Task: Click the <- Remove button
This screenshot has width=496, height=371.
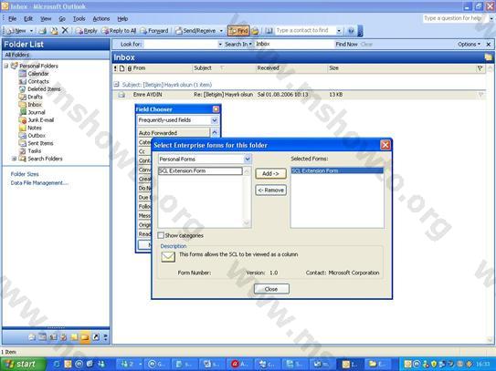Action: (270, 191)
